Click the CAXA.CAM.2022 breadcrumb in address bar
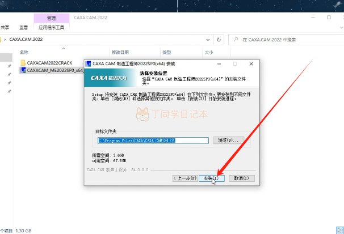 click(x=26, y=40)
